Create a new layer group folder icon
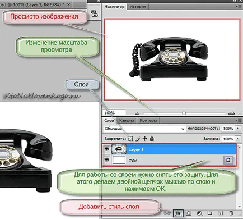Image resolution: width=243 pixels, height=219 pixels. click(210, 213)
